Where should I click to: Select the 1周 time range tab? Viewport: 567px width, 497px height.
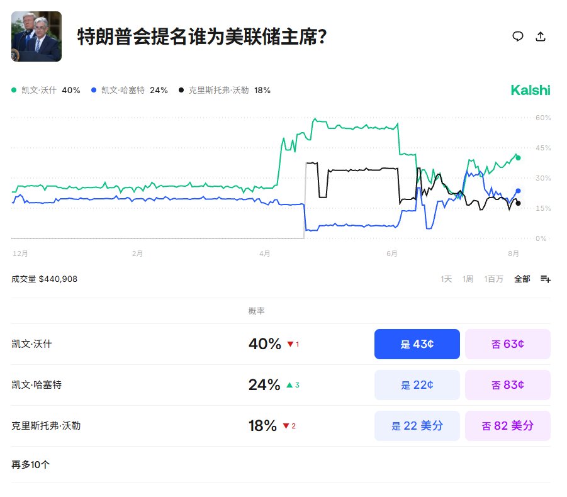[x=468, y=279]
